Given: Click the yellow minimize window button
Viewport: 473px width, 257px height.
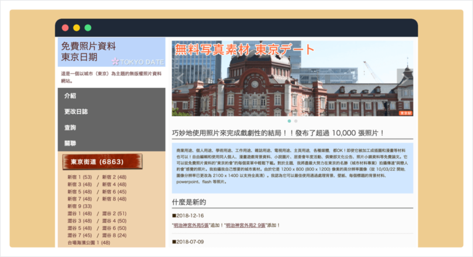Looking at the screenshot, I should pyautogui.click(x=76, y=28).
